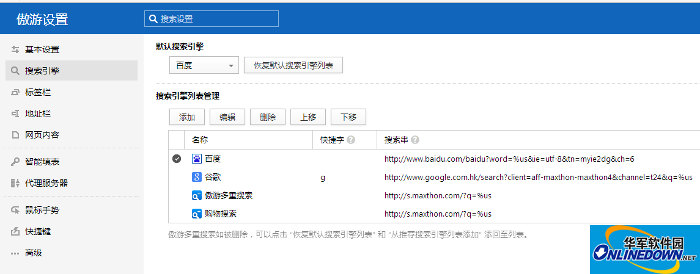Focus the 搜索设置 search field
Image resolution: width=700 pixels, height=274 pixels.
[x=211, y=19]
